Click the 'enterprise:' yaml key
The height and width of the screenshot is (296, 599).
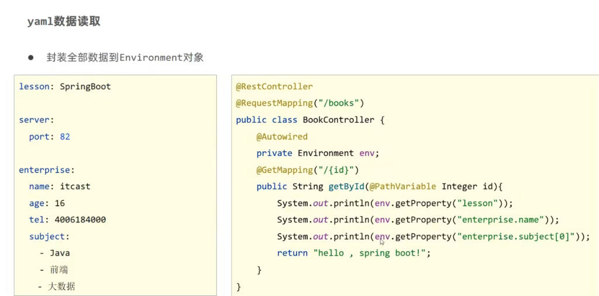46,170
